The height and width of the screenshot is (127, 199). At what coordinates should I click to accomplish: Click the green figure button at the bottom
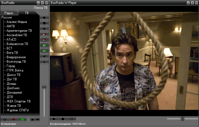[22, 120]
